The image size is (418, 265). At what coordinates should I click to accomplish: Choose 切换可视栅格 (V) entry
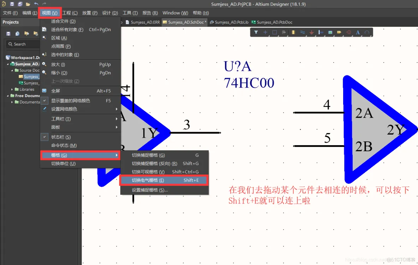click(165, 172)
